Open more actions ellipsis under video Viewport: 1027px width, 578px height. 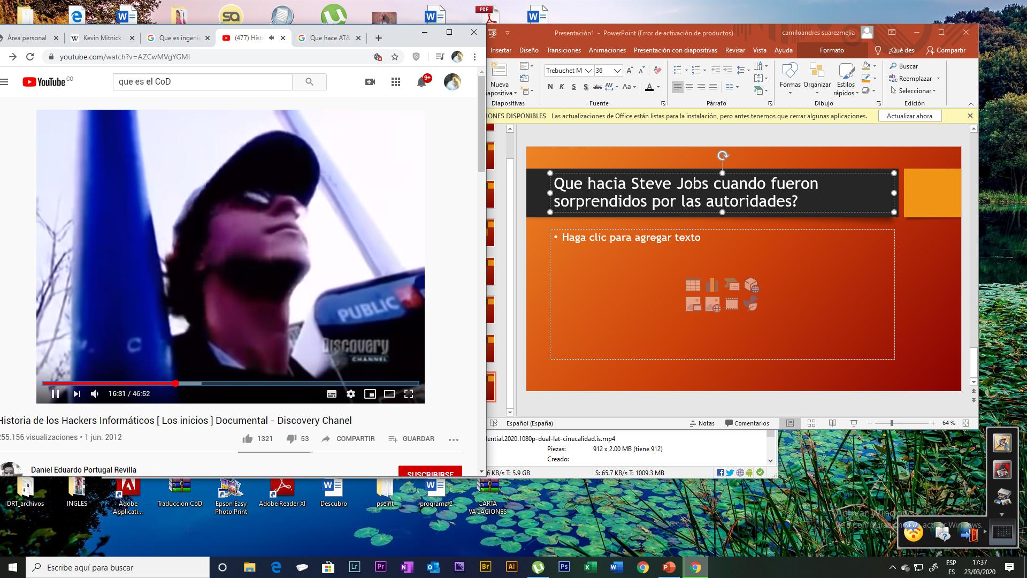click(x=454, y=439)
